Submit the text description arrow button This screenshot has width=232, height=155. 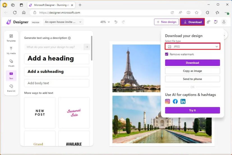point(87,47)
